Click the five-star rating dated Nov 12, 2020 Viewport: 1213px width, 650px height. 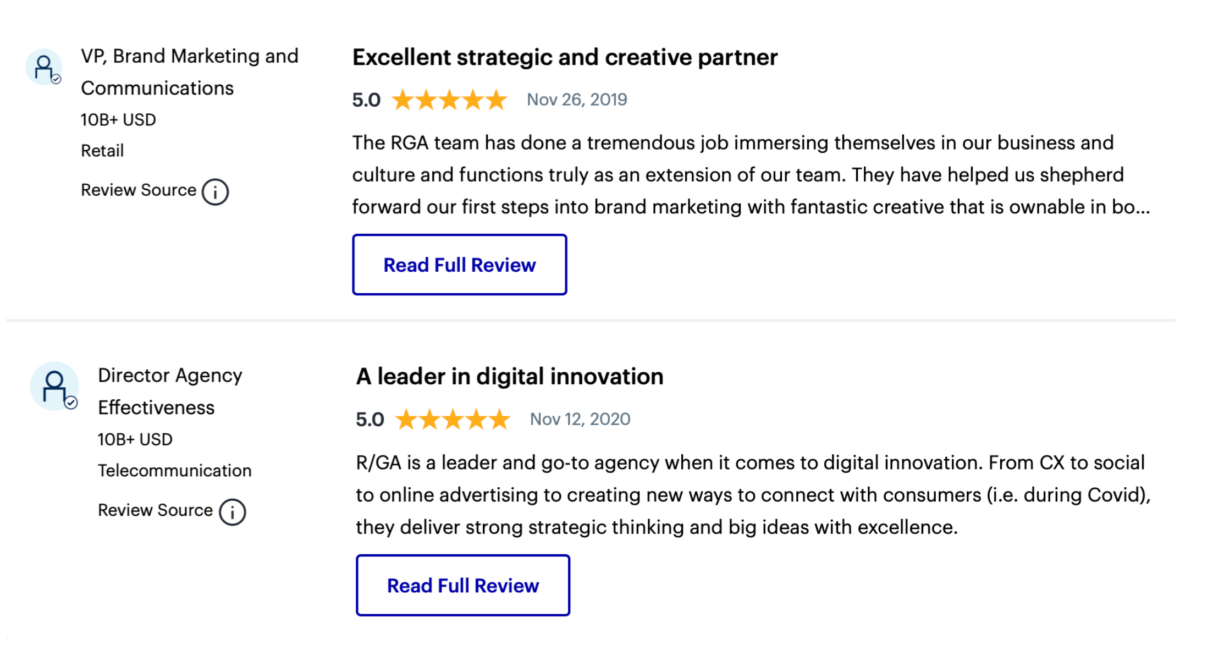click(452, 420)
